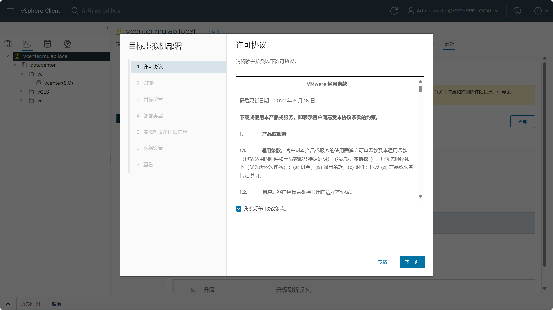Viewport: 553px width, 310px height.
Task: Expand the vCLS folder node
Action: point(21,92)
